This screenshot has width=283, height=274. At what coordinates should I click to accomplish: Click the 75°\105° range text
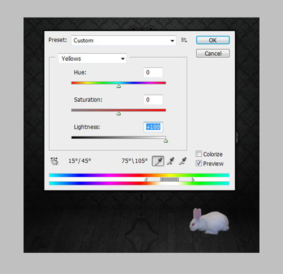pyautogui.click(x=135, y=161)
